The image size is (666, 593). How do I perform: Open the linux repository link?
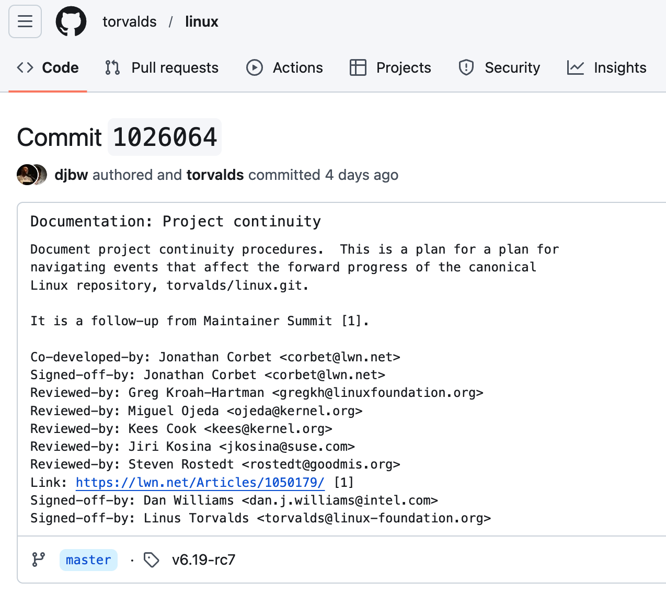[x=202, y=21]
